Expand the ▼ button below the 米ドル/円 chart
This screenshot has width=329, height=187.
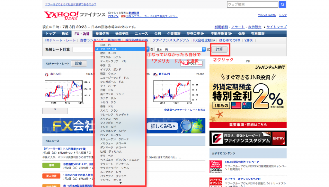[x=55, y=111]
